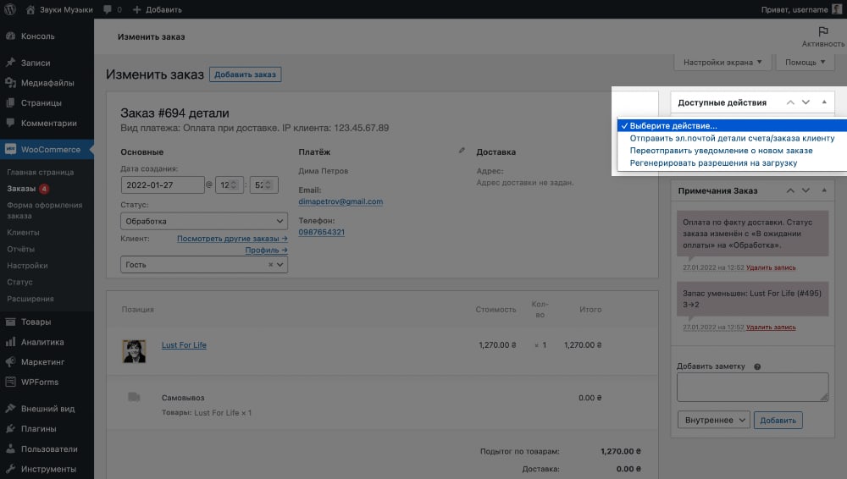Open Статус submenu item
Image resolution: width=847 pixels, height=479 pixels.
19,282
